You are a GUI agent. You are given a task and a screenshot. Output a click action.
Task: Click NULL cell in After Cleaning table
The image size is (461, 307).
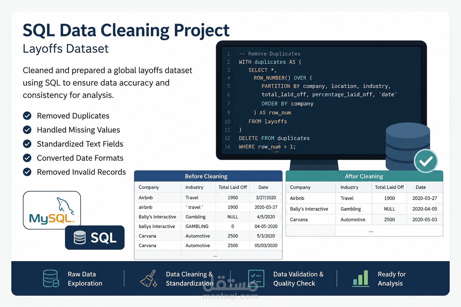pos(390,209)
